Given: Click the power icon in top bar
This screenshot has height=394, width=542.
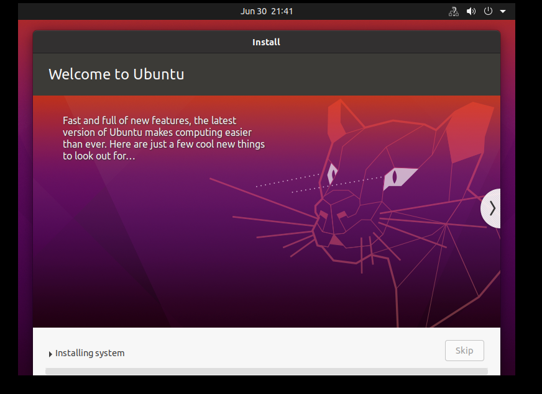Looking at the screenshot, I should [x=488, y=11].
